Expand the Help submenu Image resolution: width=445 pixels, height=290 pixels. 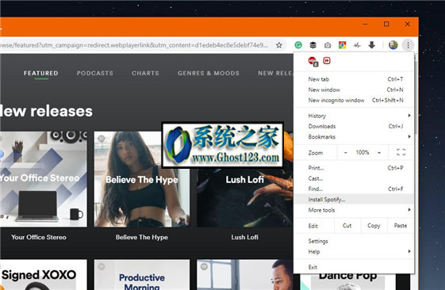click(x=354, y=251)
